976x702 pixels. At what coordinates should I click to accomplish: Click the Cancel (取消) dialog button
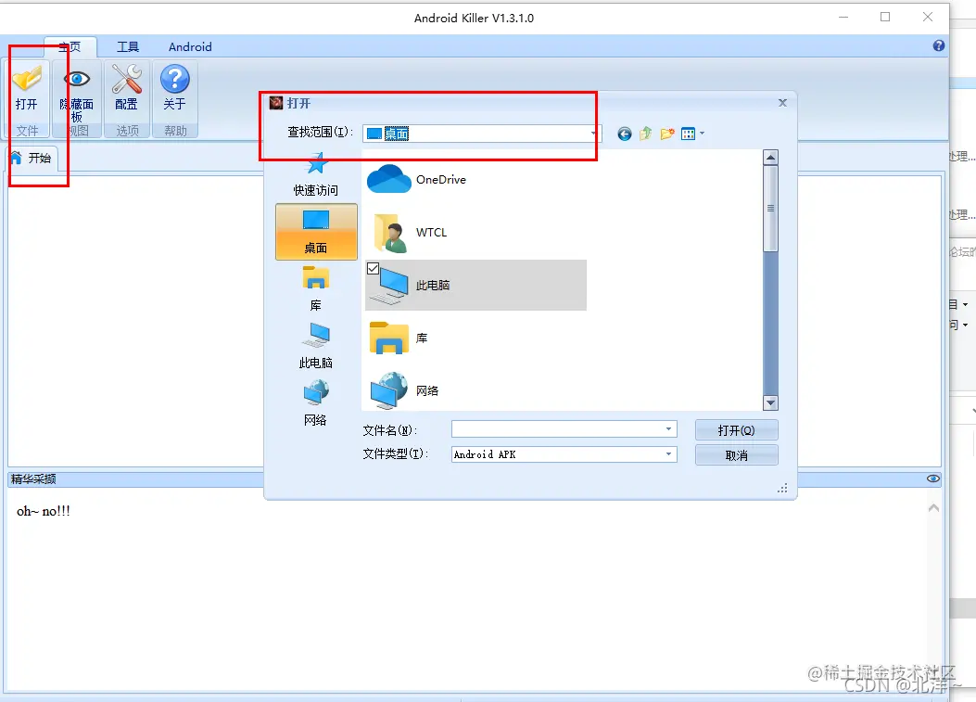click(x=736, y=455)
